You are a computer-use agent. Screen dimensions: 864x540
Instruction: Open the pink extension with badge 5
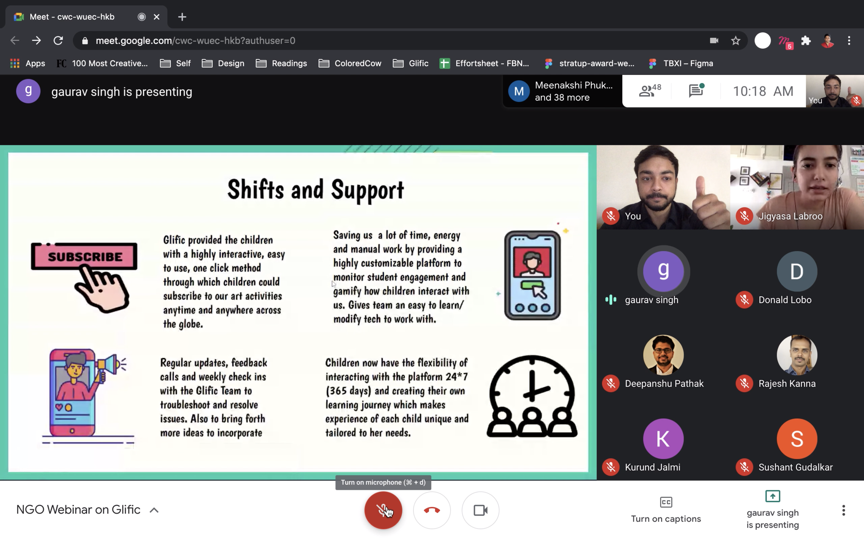click(x=785, y=41)
